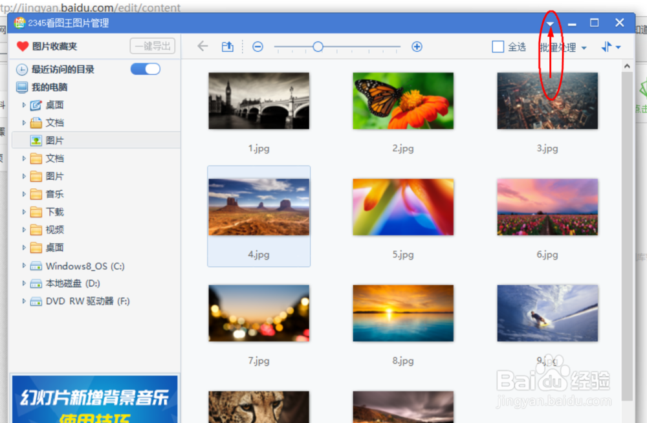Expand the second 文档 folder node
The height and width of the screenshot is (423, 647).
pos(24,158)
